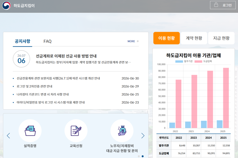
Task: Click the 계약년도 table header
Action: [164, 138]
